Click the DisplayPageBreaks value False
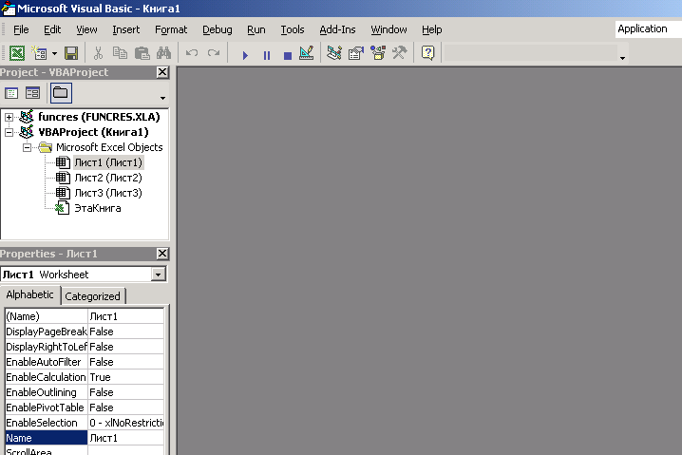Screen dimensions: 682x455 125,332
